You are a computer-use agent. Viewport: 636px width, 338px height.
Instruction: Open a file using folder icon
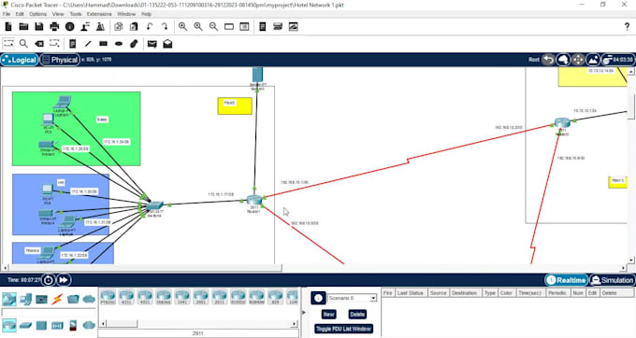pos(23,27)
